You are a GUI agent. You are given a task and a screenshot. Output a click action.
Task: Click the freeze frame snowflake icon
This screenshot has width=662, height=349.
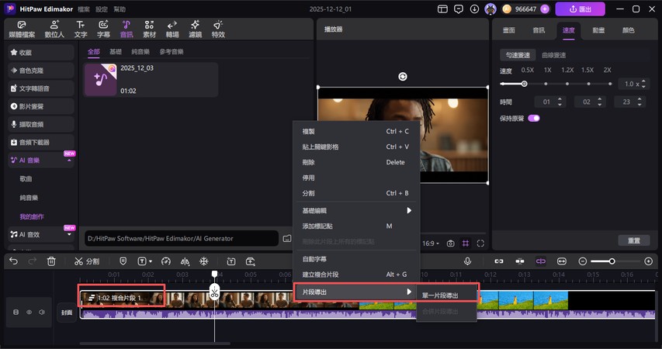204,261
